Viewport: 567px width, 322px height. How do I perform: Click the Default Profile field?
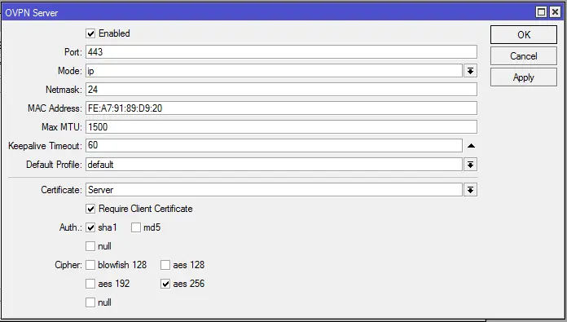point(274,165)
